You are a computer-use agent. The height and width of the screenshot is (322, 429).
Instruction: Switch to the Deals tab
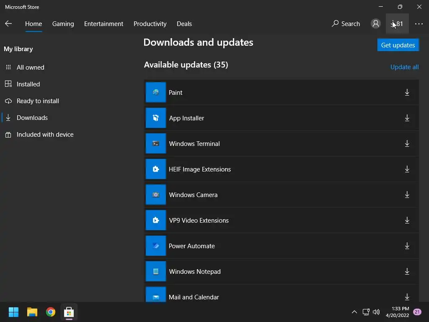click(x=184, y=24)
